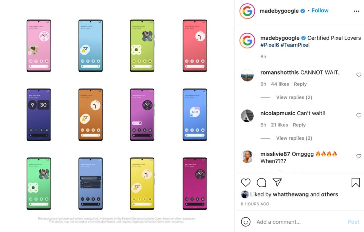The height and width of the screenshot is (232, 364).
Task: Open the #Pixel6 hashtag
Action: pos(269,45)
